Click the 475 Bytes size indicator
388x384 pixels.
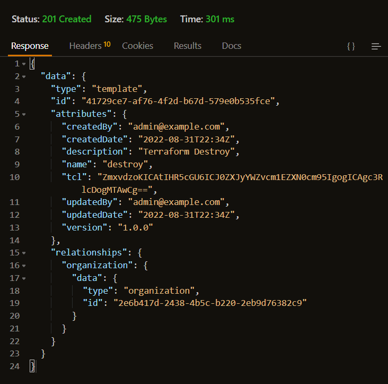[x=146, y=19]
